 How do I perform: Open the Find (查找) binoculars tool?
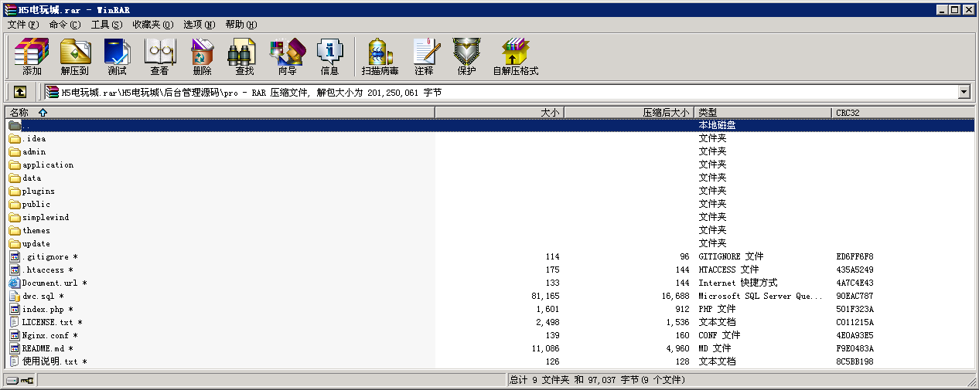point(244,56)
